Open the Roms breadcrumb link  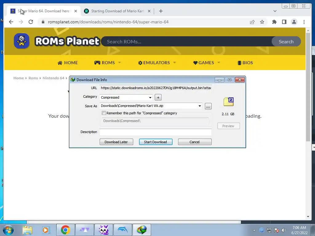(x=33, y=78)
